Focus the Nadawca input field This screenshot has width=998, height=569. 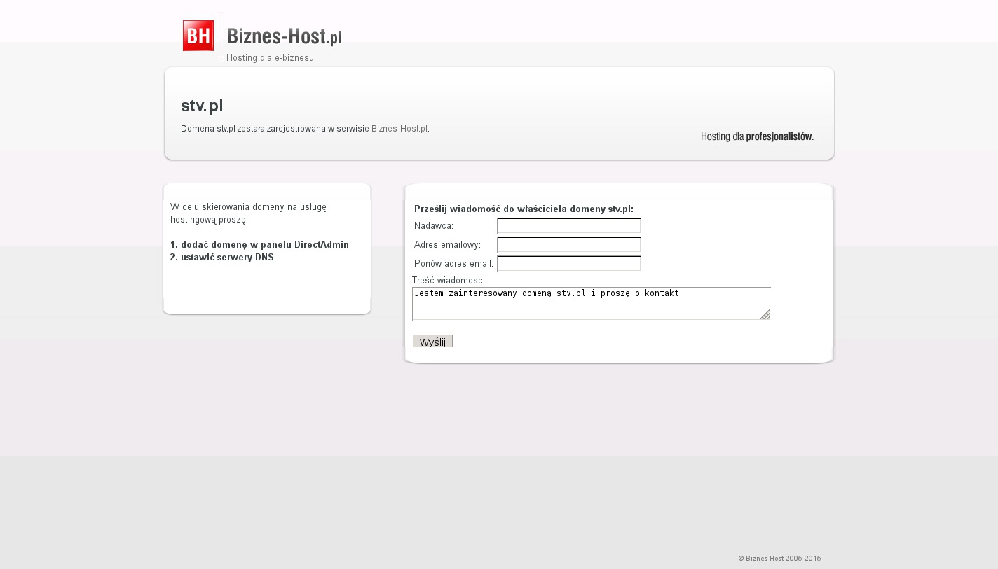[568, 226]
